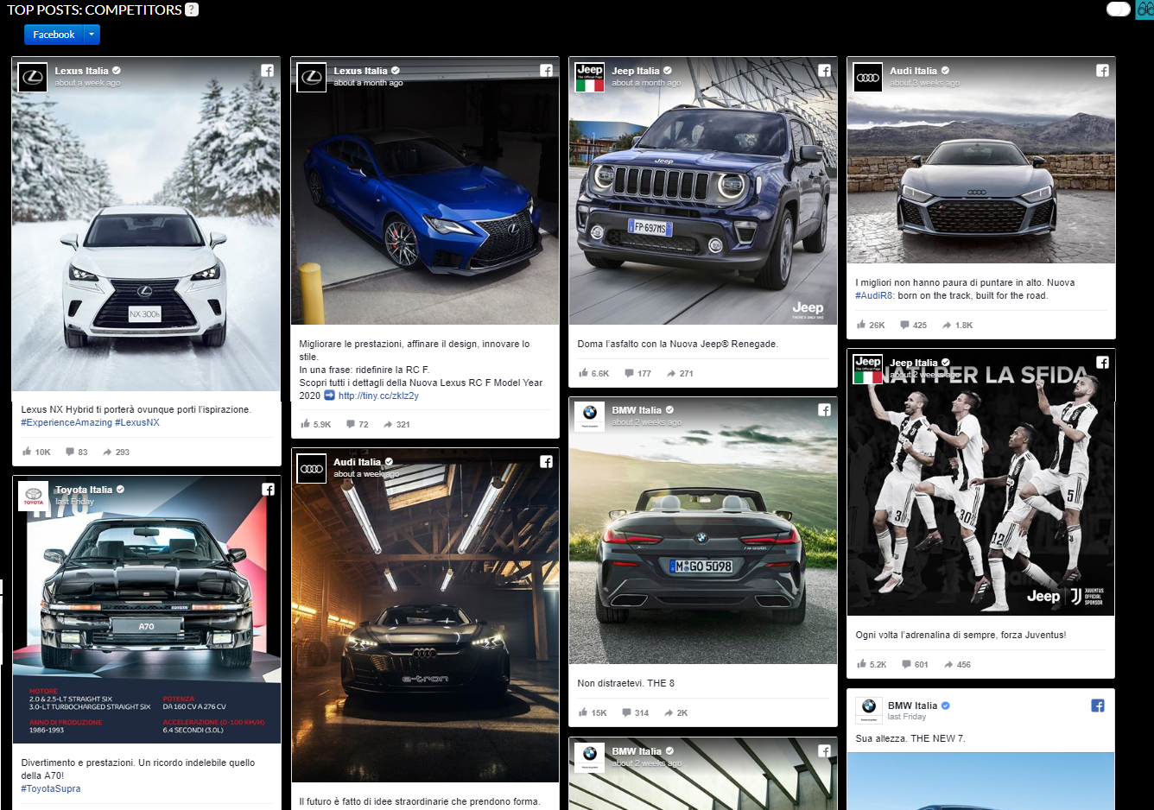The height and width of the screenshot is (810, 1154).
Task: Open Audi Italia name on R8 post
Action: point(913,71)
